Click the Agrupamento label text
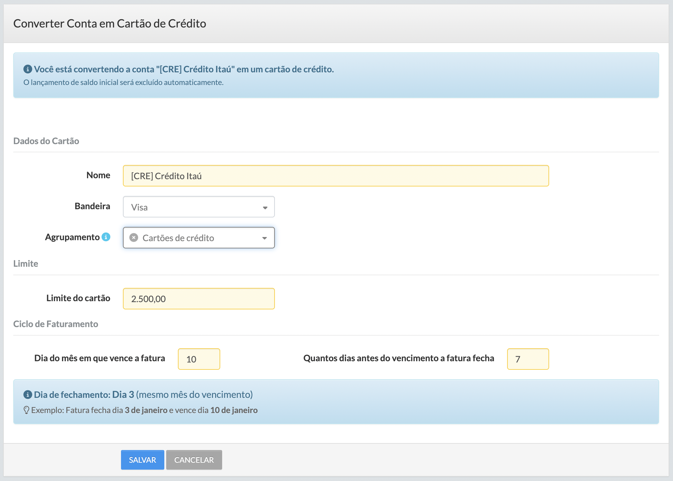 tap(72, 237)
